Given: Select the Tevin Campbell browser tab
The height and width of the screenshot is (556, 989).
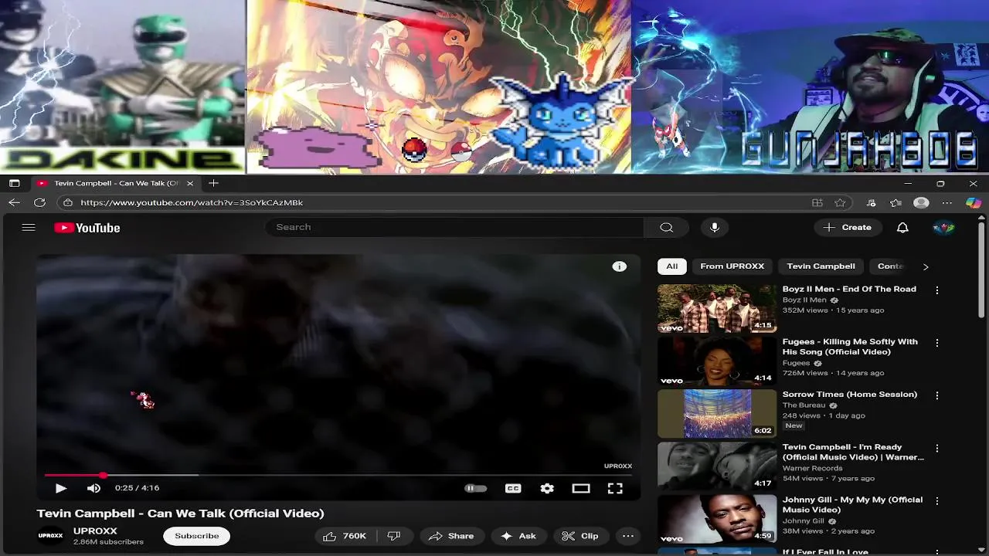Looking at the screenshot, I should [114, 183].
